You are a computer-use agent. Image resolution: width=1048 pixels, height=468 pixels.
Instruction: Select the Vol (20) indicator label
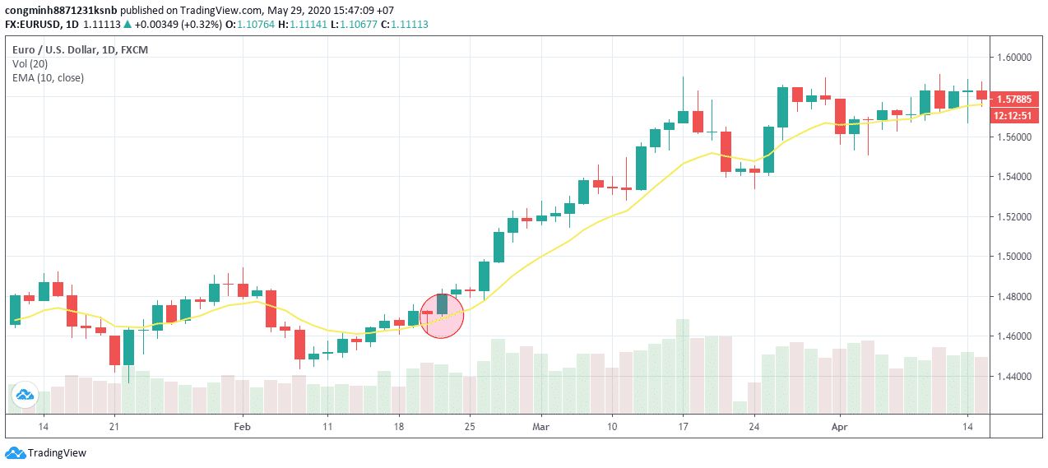click(30, 63)
